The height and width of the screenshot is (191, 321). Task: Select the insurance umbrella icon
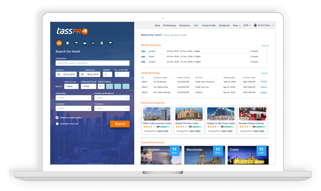[x=110, y=43]
